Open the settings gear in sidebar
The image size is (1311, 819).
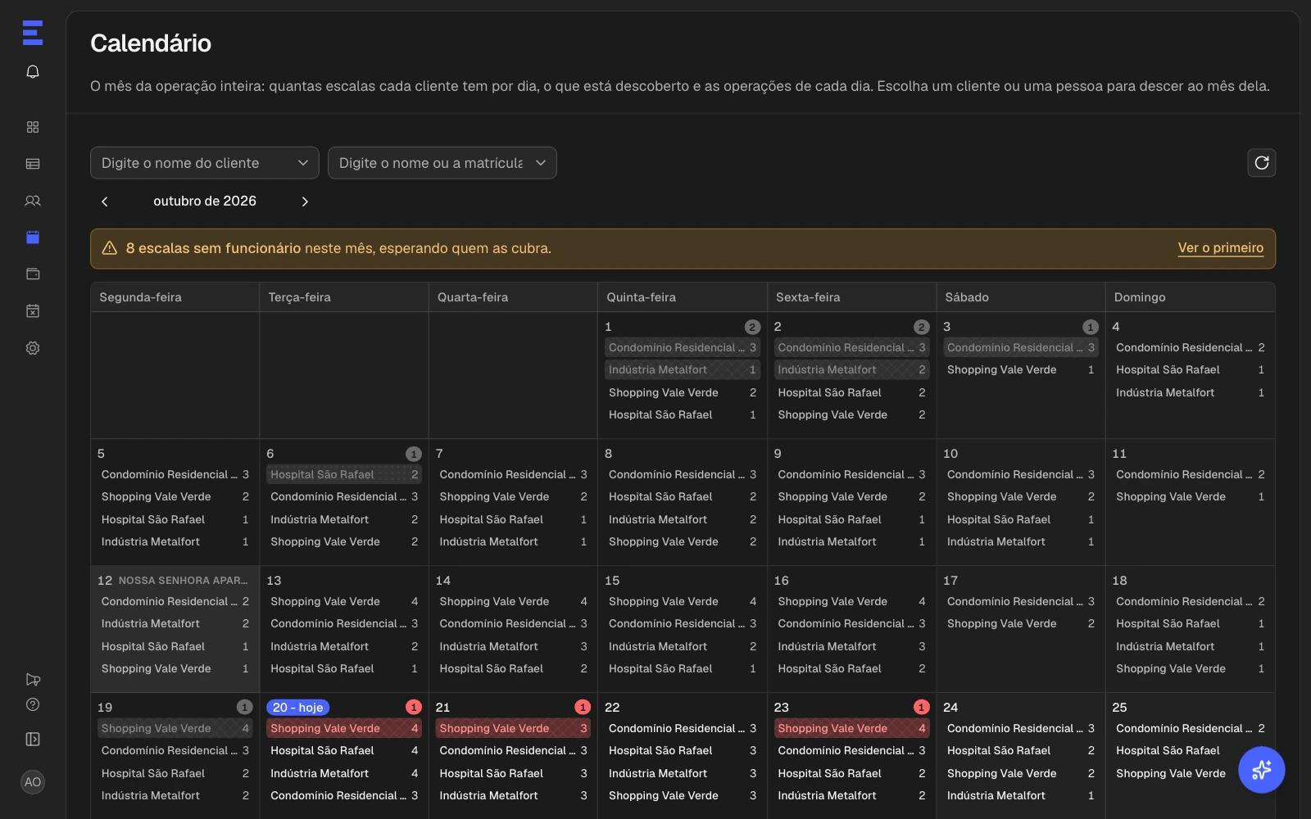click(x=33, y=348)
